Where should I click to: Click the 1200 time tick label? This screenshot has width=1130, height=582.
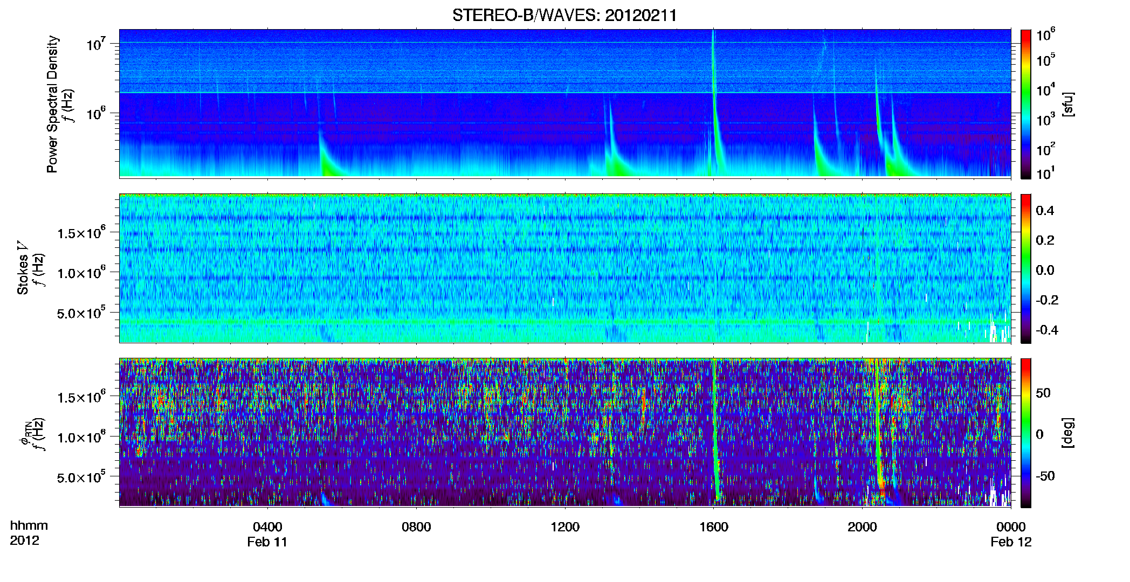tap(565, 527)
